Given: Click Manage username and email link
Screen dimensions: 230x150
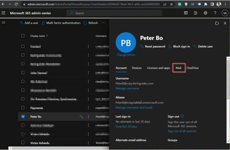Looking at the screenshot, I should (x=134, y=108).
